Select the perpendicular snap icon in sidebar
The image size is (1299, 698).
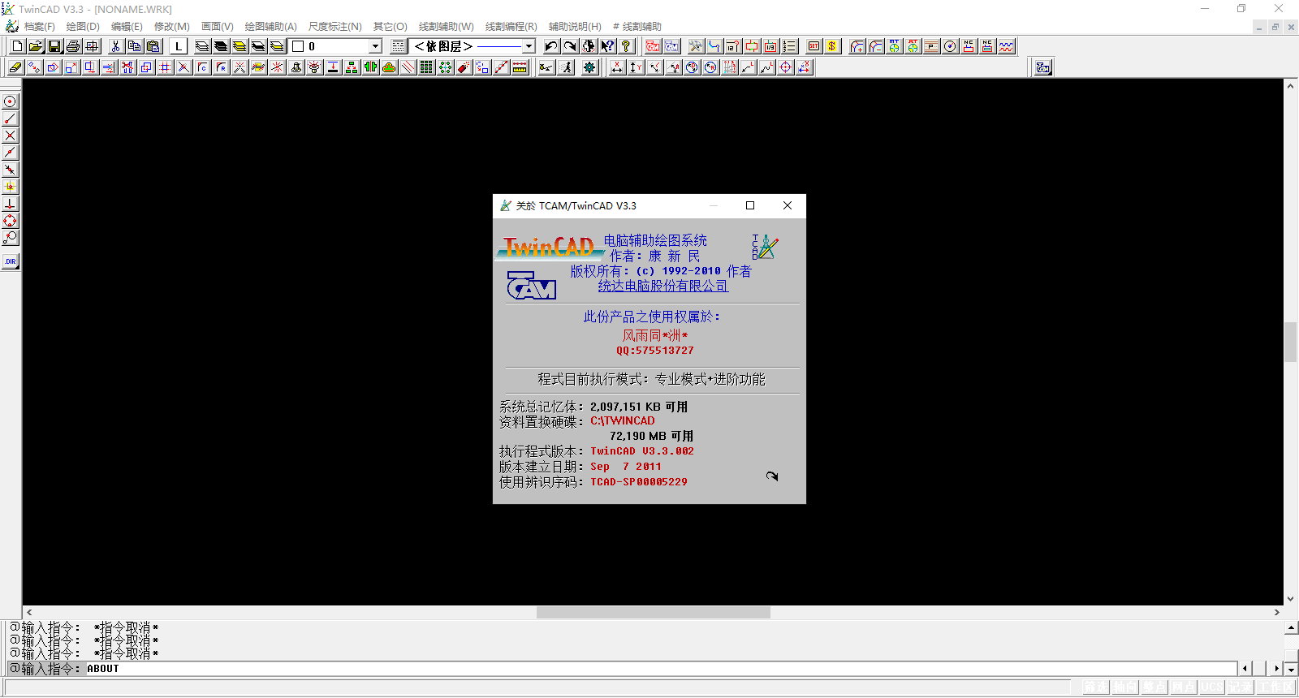coord(10,204)
